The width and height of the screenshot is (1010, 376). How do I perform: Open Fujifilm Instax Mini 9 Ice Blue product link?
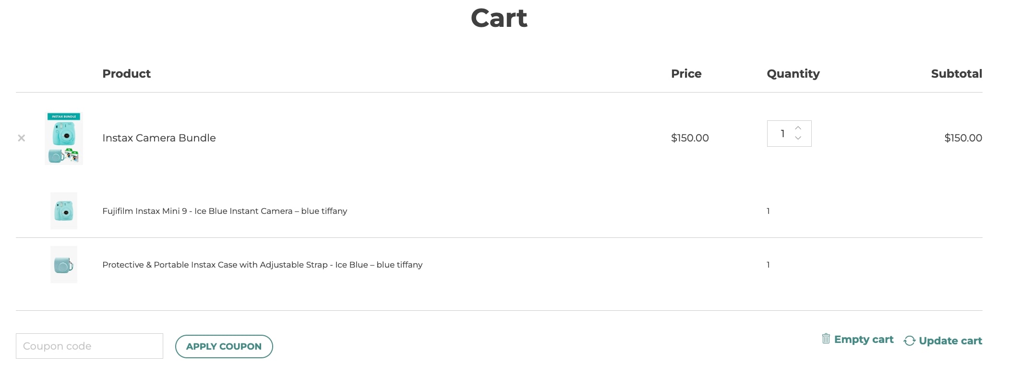[225, 211]
